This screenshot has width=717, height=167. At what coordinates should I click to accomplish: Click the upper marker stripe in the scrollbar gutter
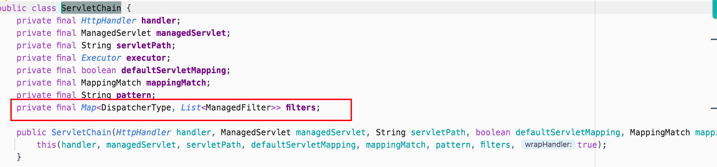714,39
